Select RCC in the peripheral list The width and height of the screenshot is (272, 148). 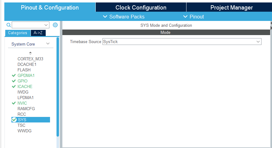coord(22,114)
